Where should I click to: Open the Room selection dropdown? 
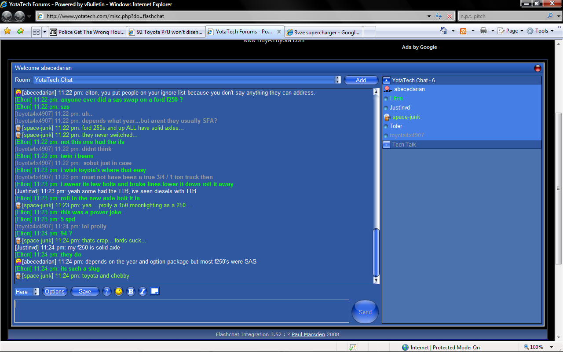(x=187, y=80)
